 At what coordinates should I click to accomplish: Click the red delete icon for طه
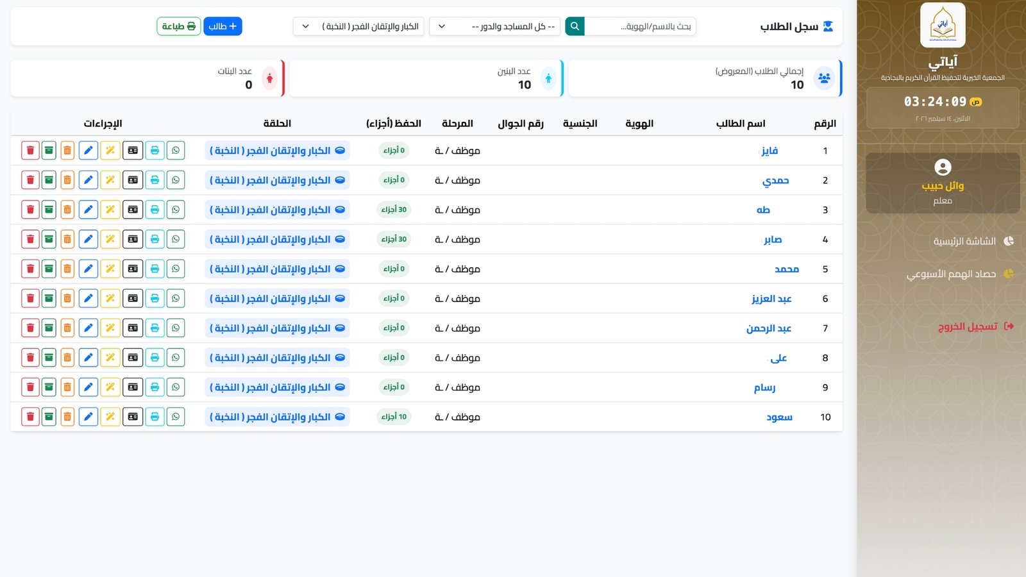coord(30,210)
